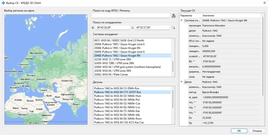This screenshot has height=135, width=268.
Task: Select the 'KCS-Kaz Cas' datum entry
Action: click(x=119, y=122)
